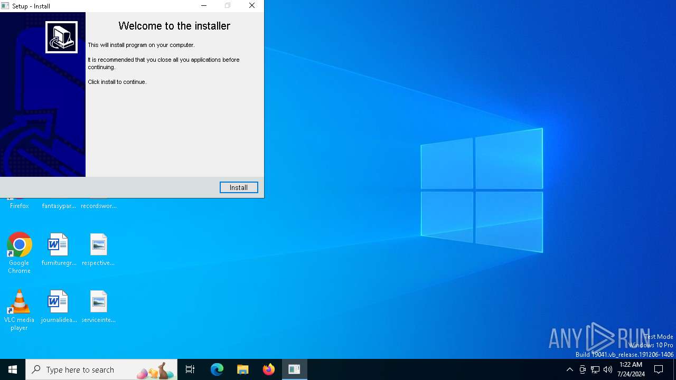Open Task View from the taskbar
676x380 pixels.
190,369
